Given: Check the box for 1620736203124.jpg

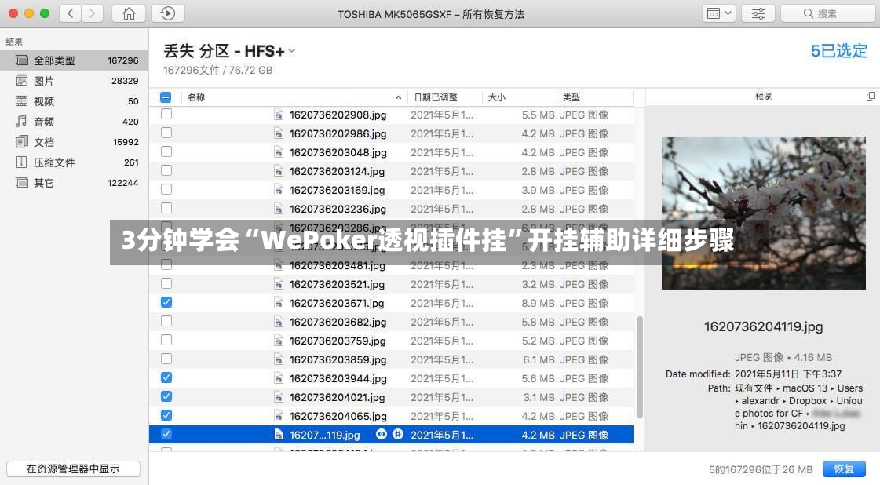Looking at the screenshot, I should pyautogui.click(x=166, y=170).
